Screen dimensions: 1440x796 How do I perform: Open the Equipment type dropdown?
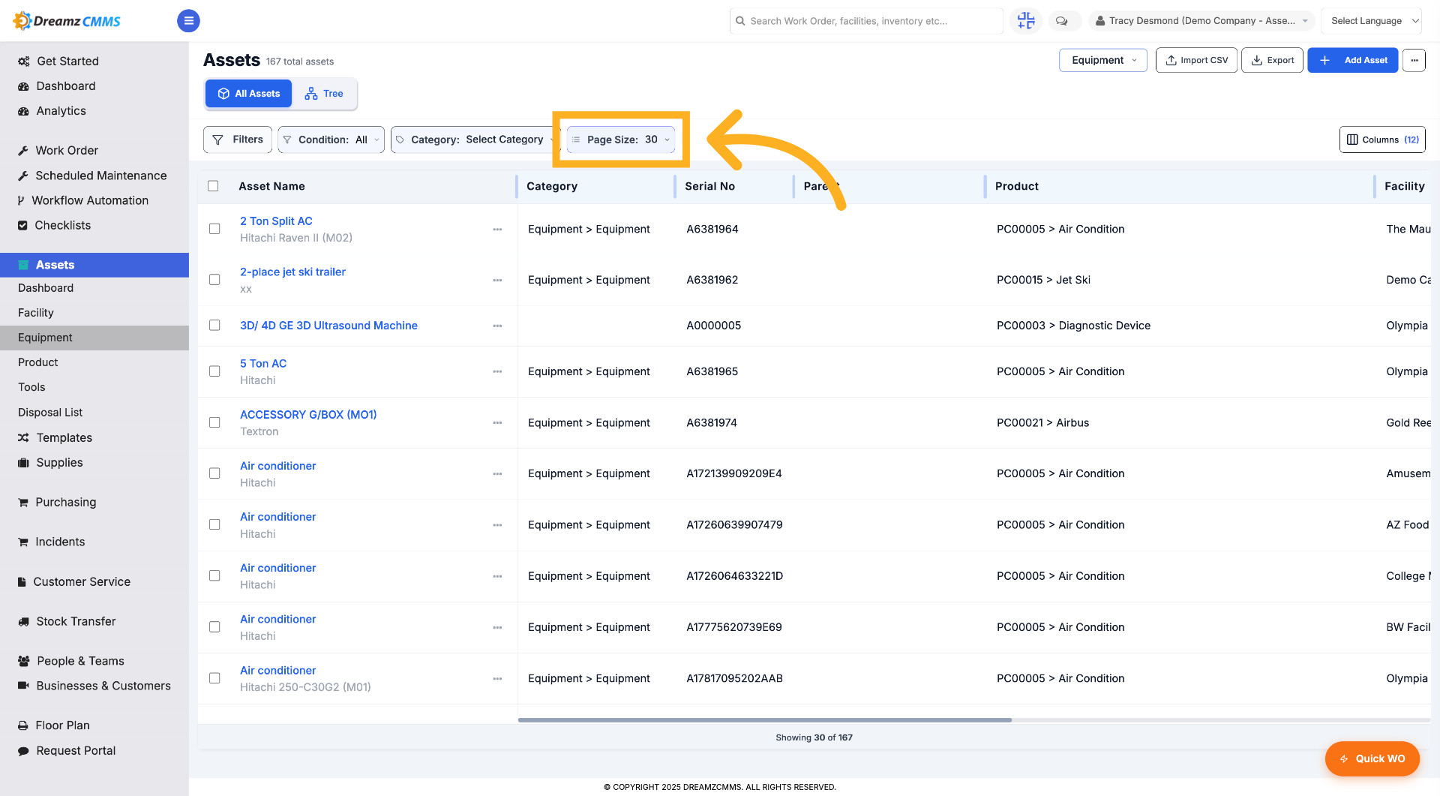pyautogui.click(x=1102, y=60)
